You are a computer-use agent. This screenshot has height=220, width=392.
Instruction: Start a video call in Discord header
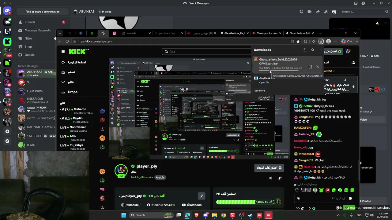310,12
